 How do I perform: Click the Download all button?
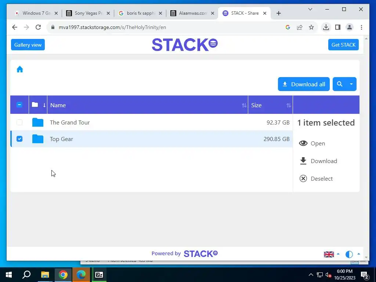[x=304, y=84]
